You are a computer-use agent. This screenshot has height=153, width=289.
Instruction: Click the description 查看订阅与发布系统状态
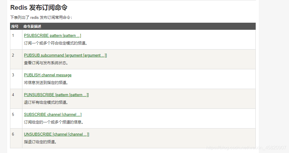click(46, 63)
